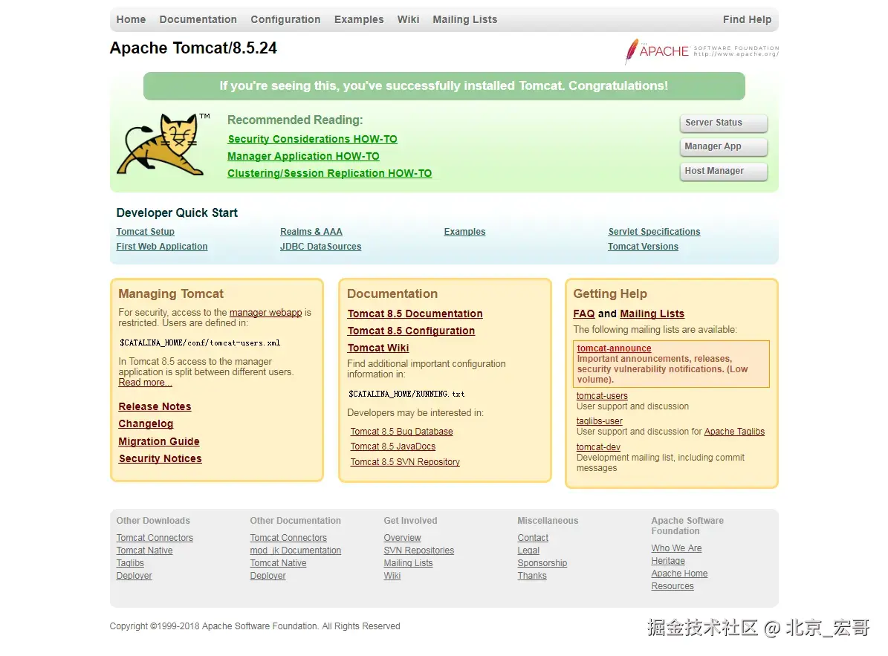Screen dimensions: 888x656
Task: Click Find Help in the top bar
Action: coord(747,19)
